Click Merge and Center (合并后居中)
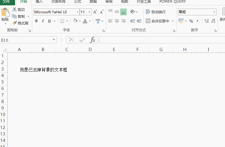 [x=157, y=21]
